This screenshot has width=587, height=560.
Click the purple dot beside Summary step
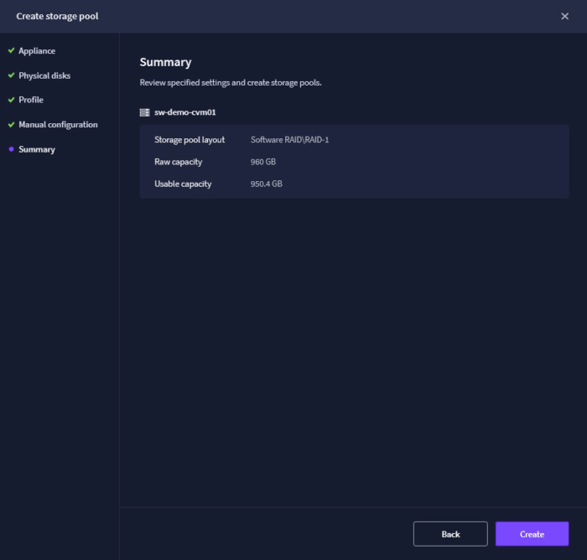(11, 149)
